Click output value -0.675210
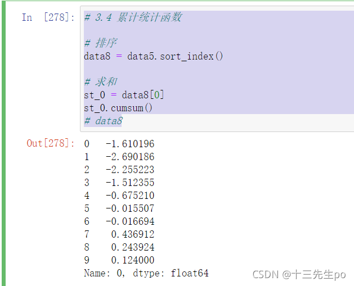This screenshot has height=286, width=354. 130,196
